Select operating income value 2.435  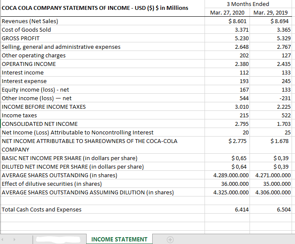click(284, 64)
